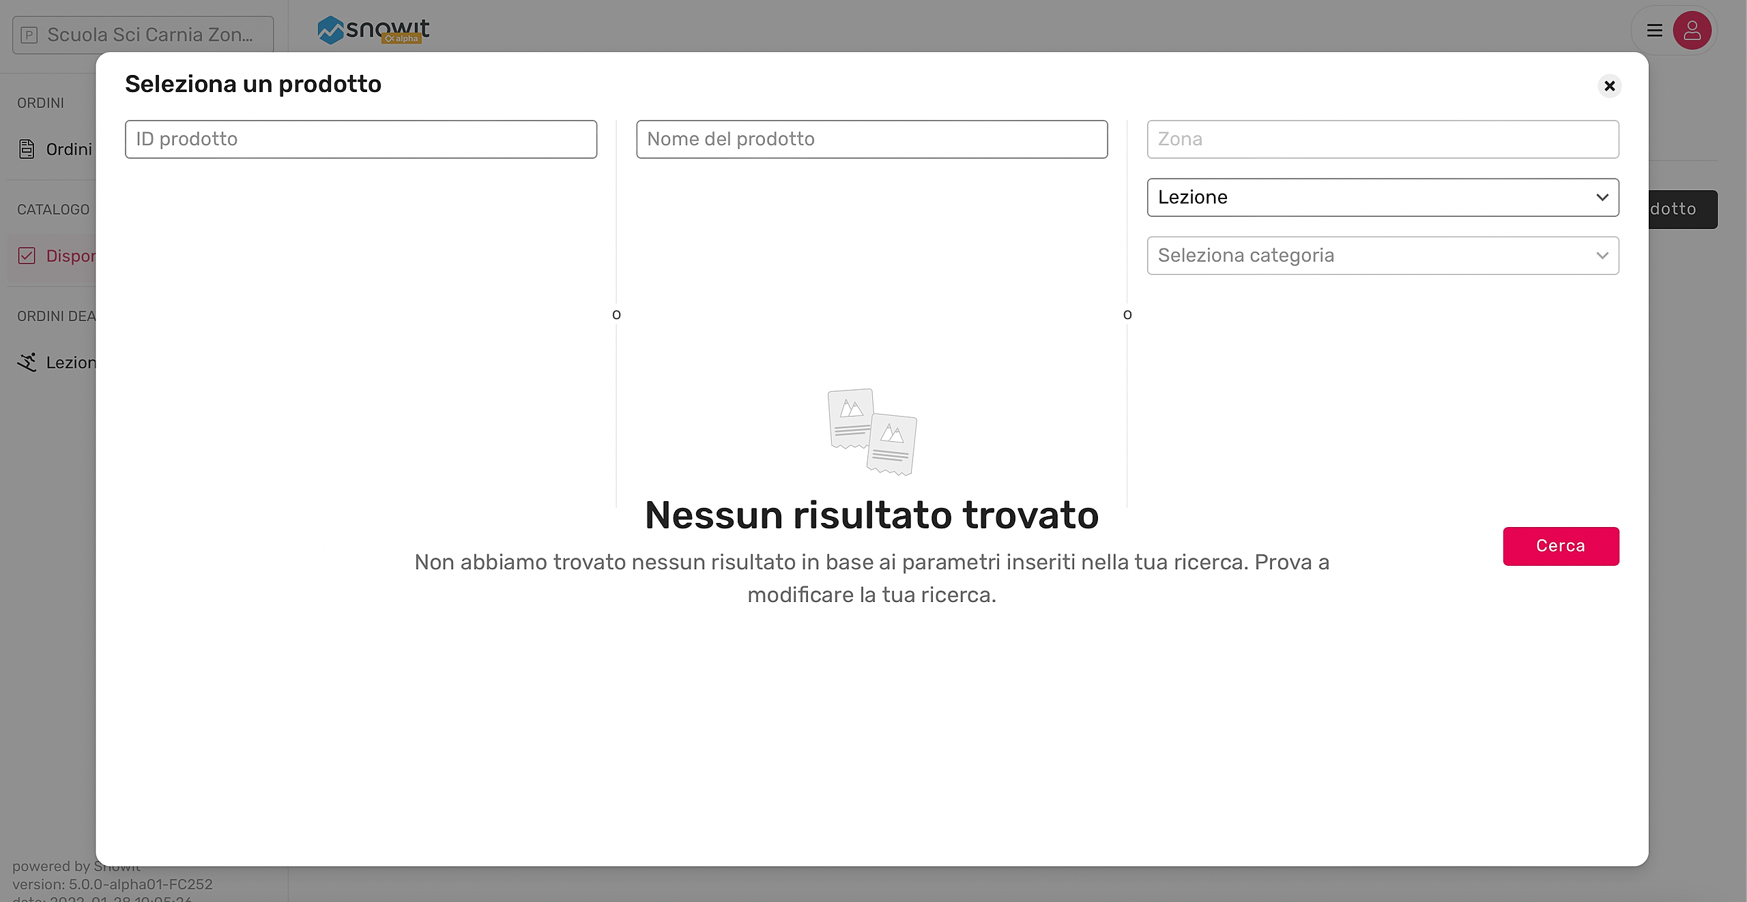Click the Nome del prodotto field

point(871,139)
